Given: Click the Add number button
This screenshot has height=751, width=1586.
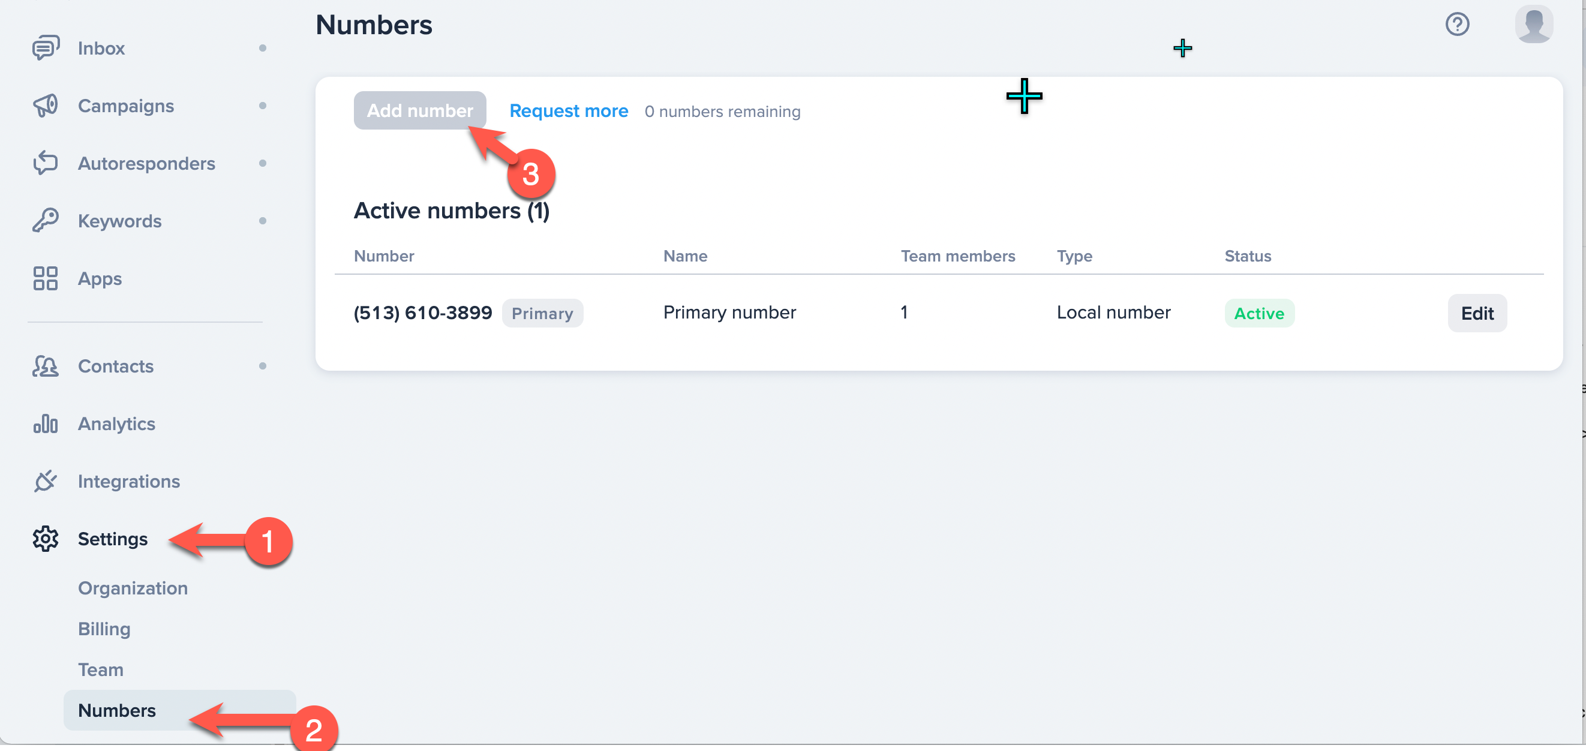Looking at the screenshot, I should point(420,111).
